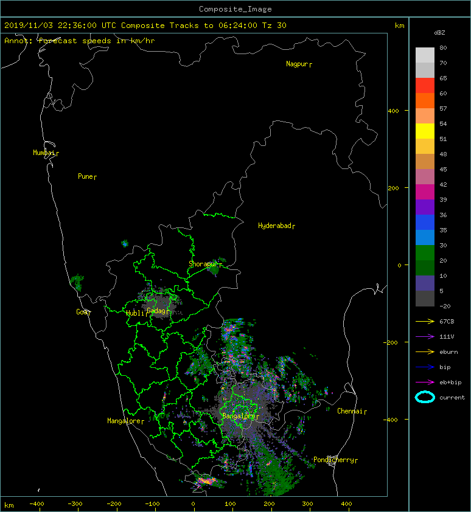Click the 400 km y-axis tick label
The width and height of the screenshot is (471, 512).
pyautogui.click(x=393, y=111)
